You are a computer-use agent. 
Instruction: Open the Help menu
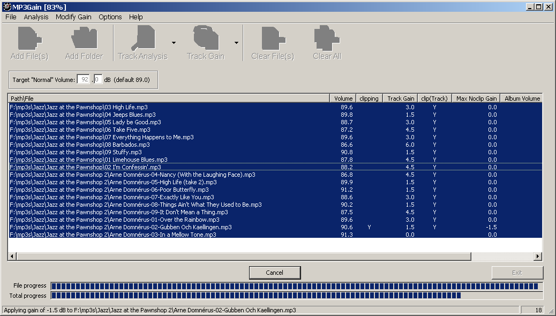point(136,17)
